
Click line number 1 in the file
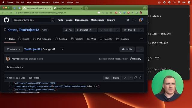coord(10,83)
